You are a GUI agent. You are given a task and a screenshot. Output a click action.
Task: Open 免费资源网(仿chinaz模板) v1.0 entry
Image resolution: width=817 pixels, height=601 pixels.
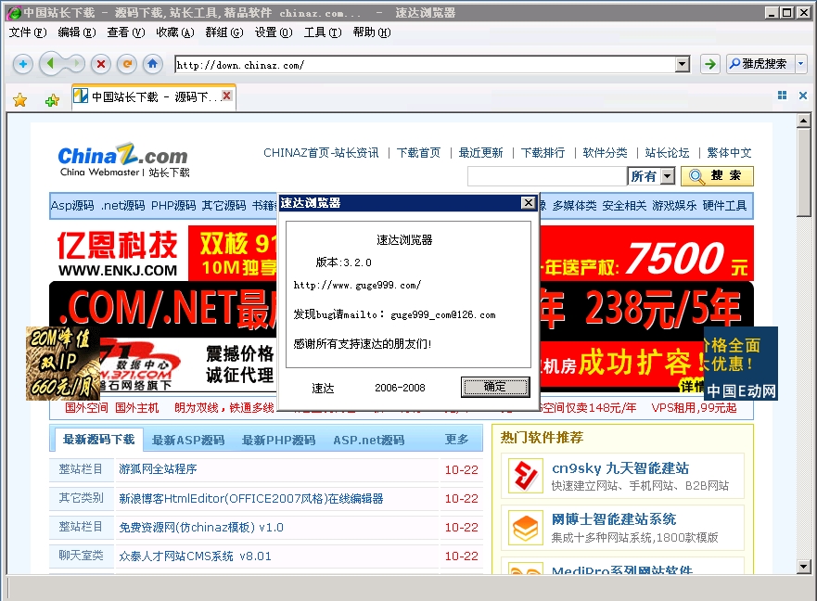coord(201,528)
